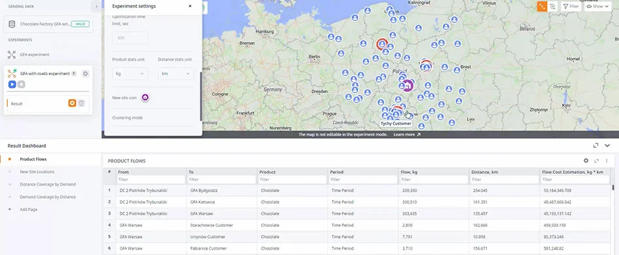Click the To column filter field
Viewport: 619px width, 255px height.
pyautogui.click(x=222, y=179)
